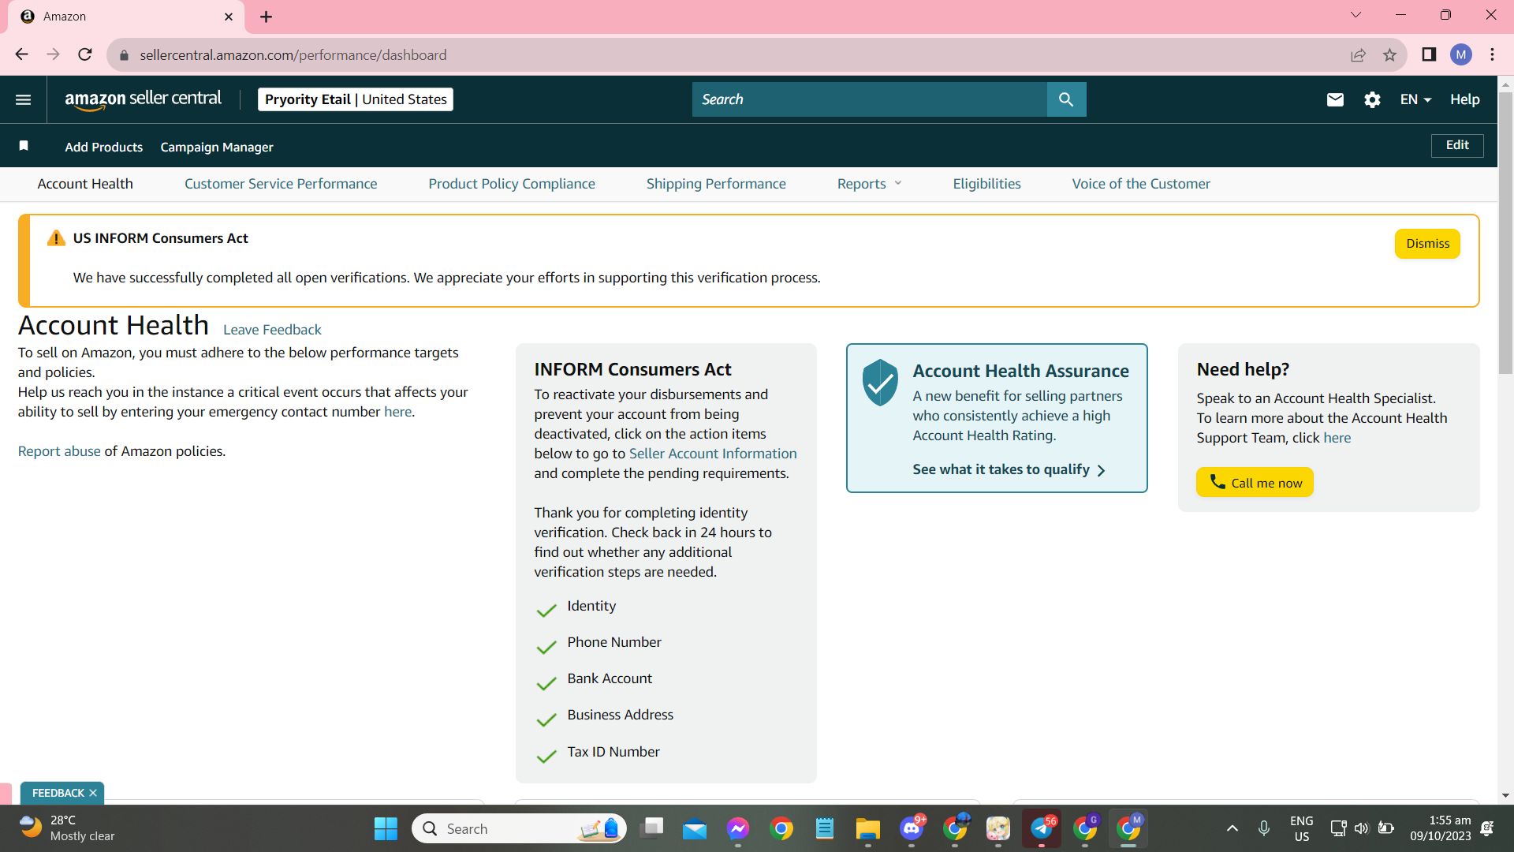Focus the Seller Central search field

coord(870,99)
